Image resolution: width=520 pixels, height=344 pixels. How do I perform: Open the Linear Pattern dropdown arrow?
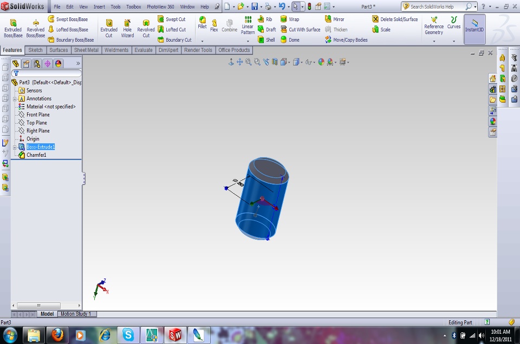click(248, 41)
